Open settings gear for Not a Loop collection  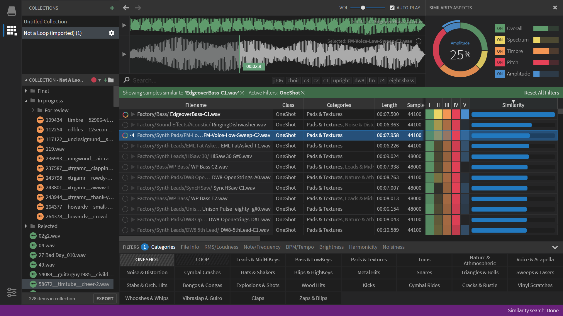[x=111, y=33]
